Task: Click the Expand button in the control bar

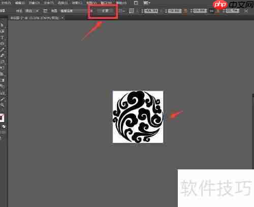Action: click(105, 11)
